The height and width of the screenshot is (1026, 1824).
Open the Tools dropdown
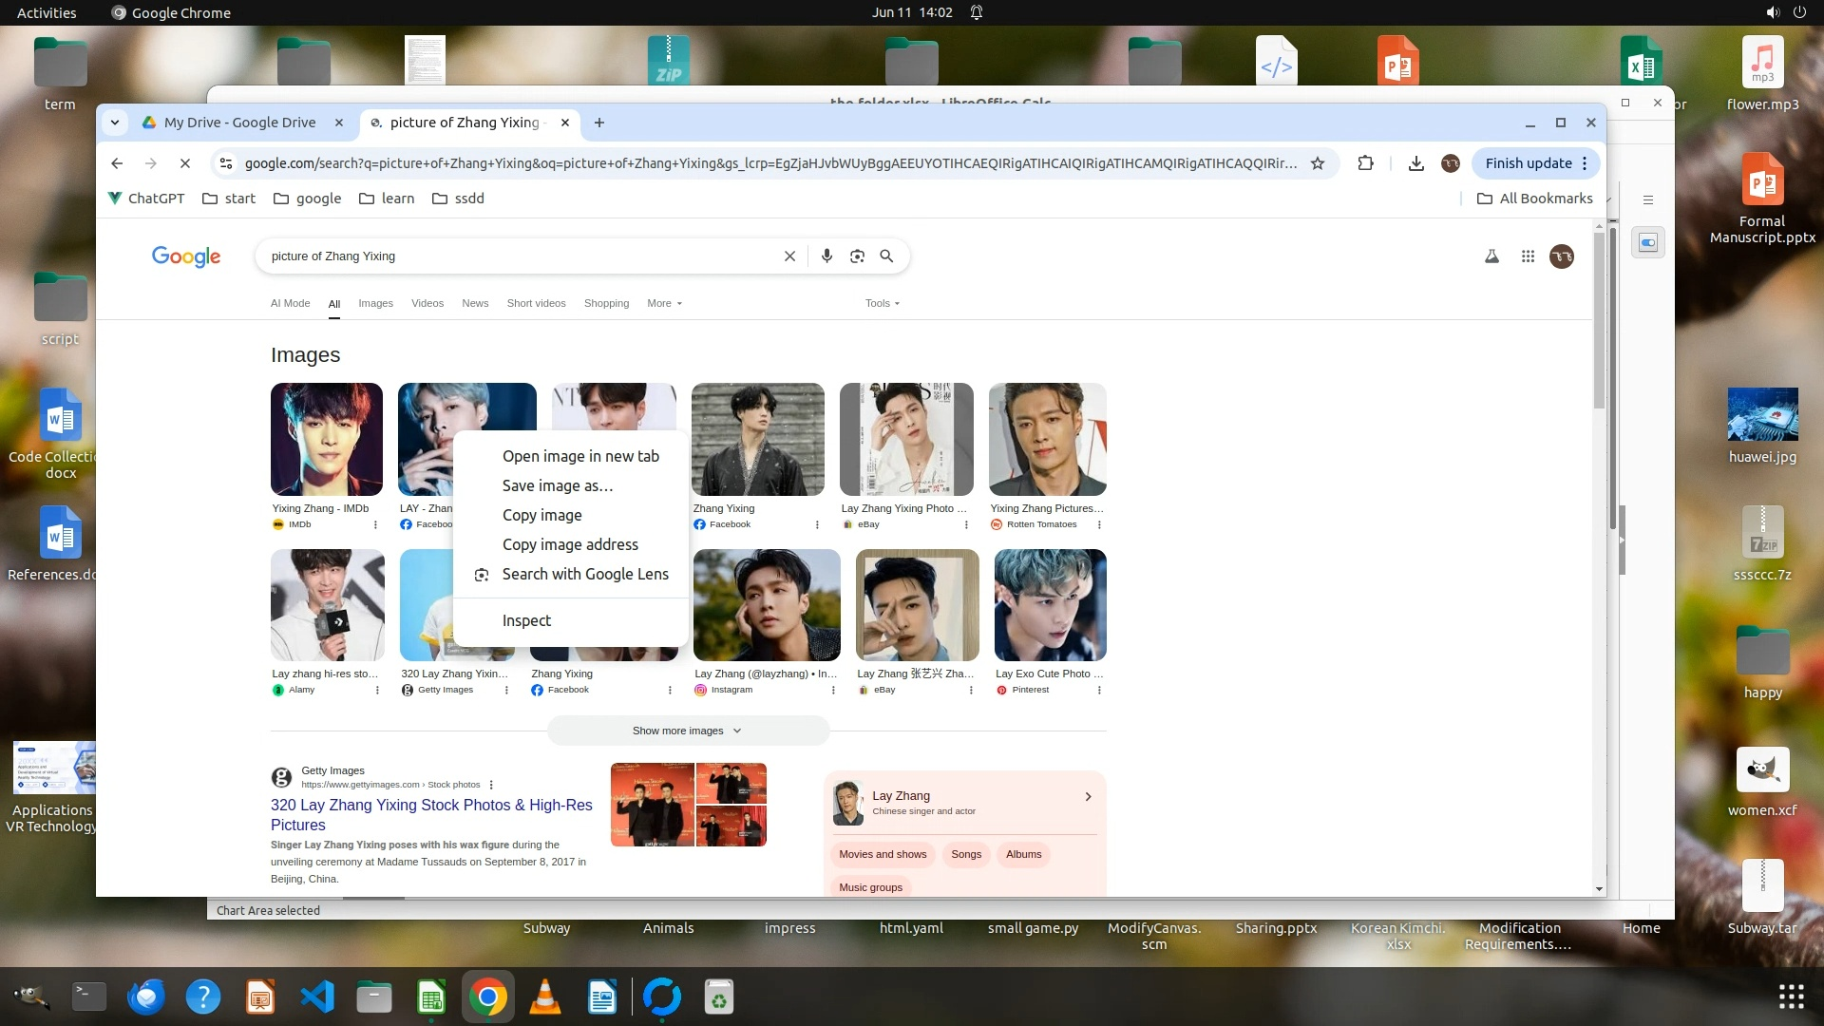pyautogui.click(x=882, y=303)
